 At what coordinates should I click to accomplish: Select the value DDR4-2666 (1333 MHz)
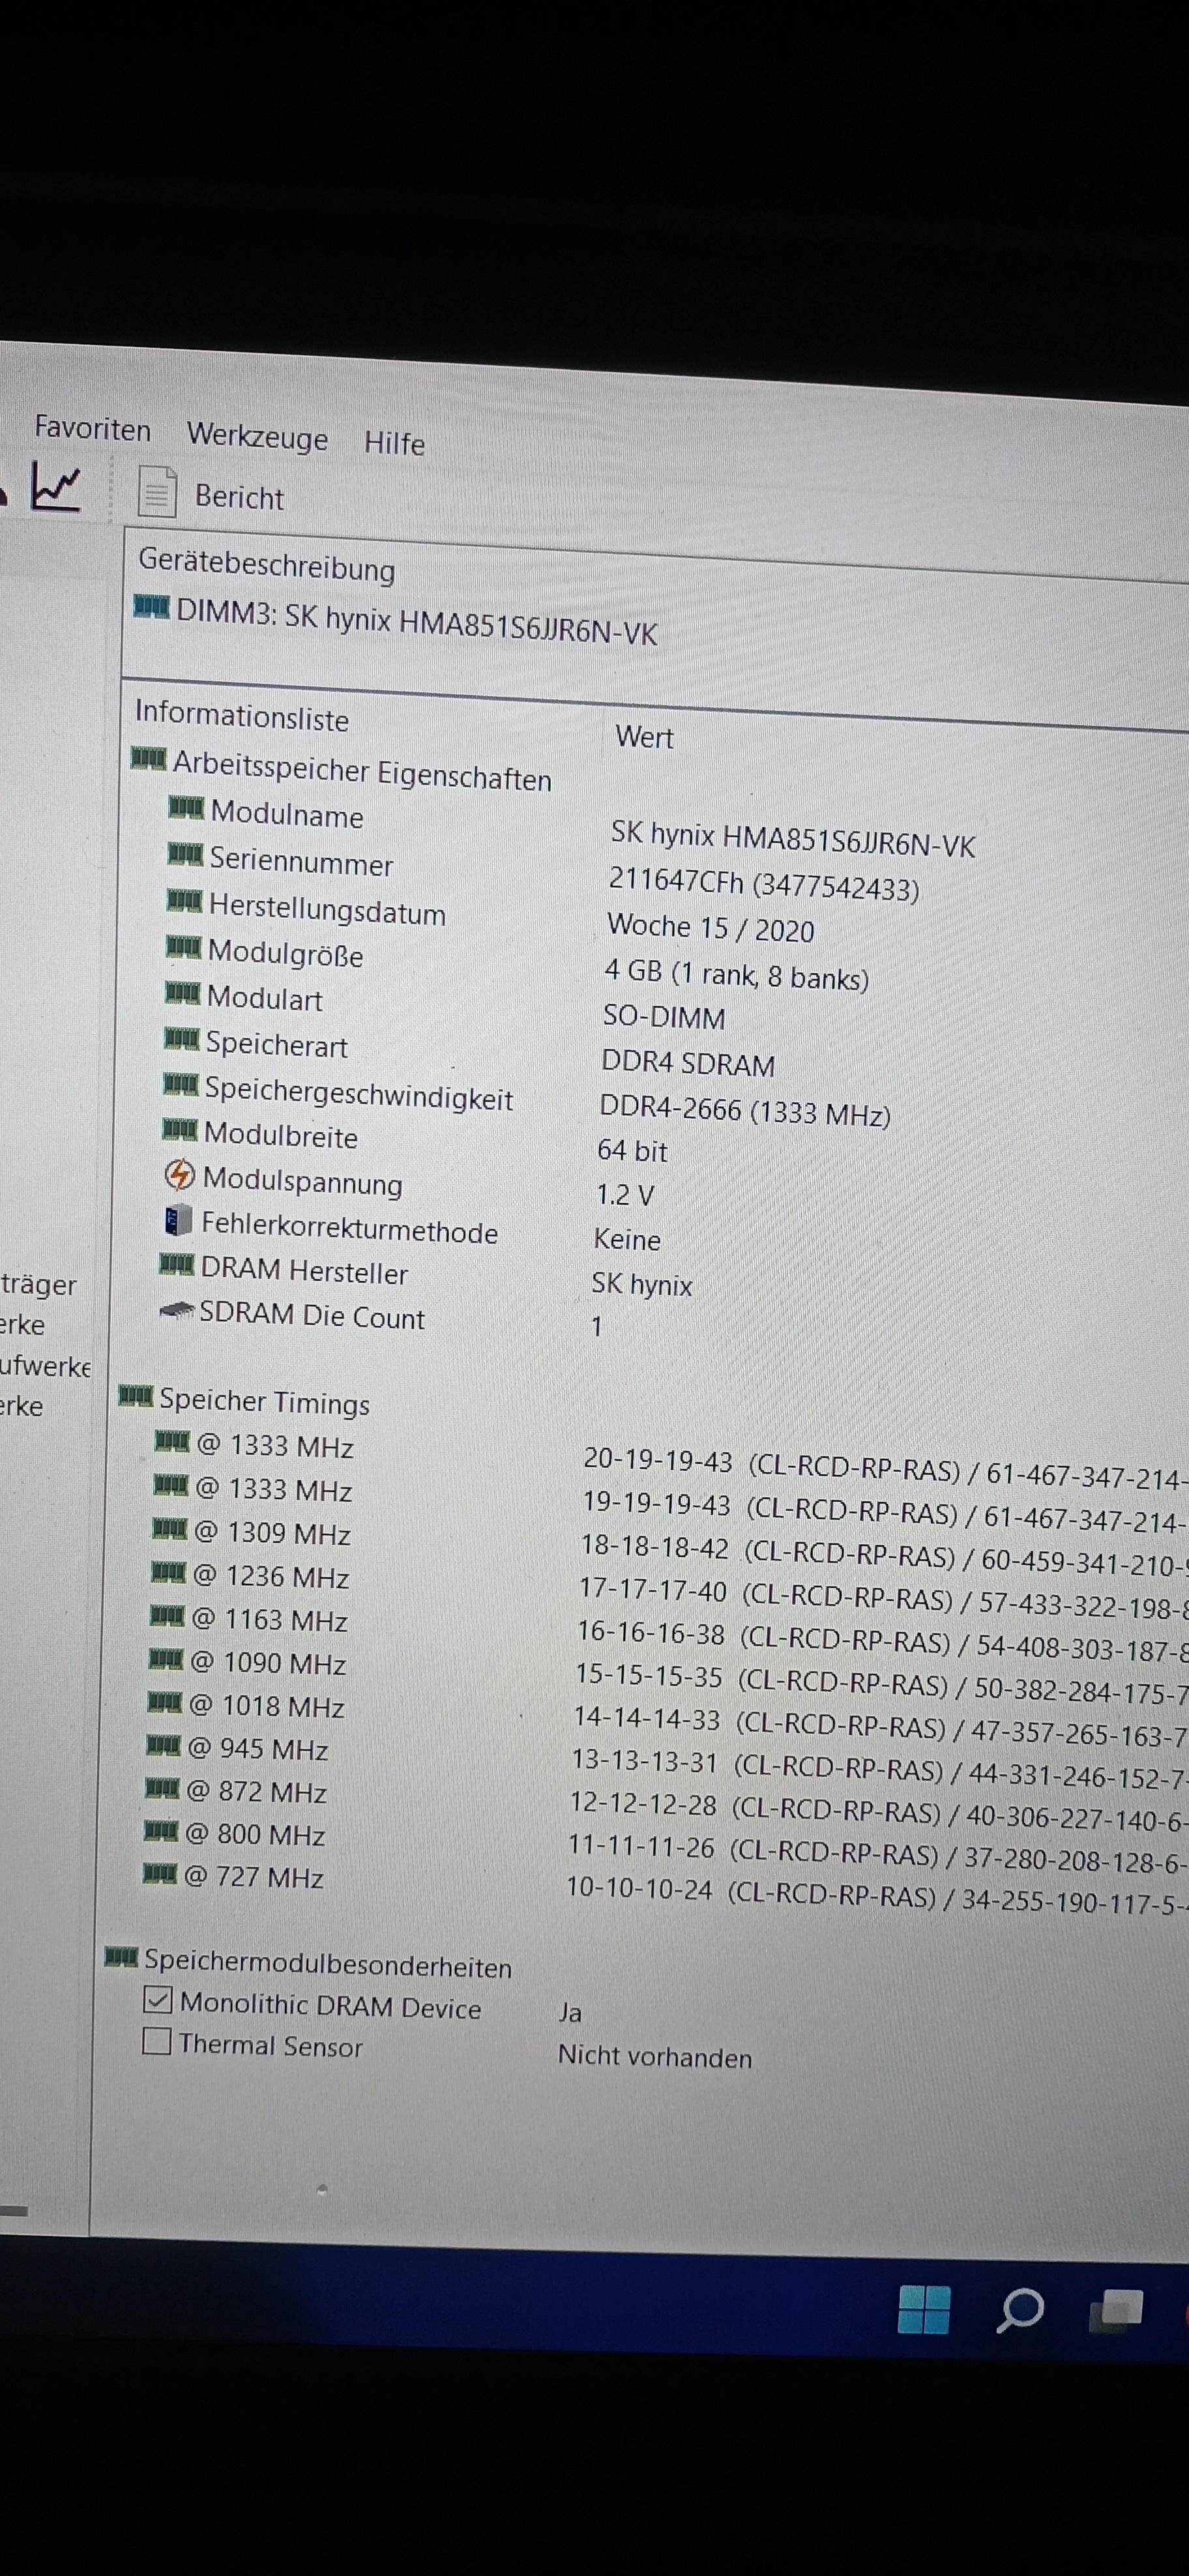coord(745,1110)
